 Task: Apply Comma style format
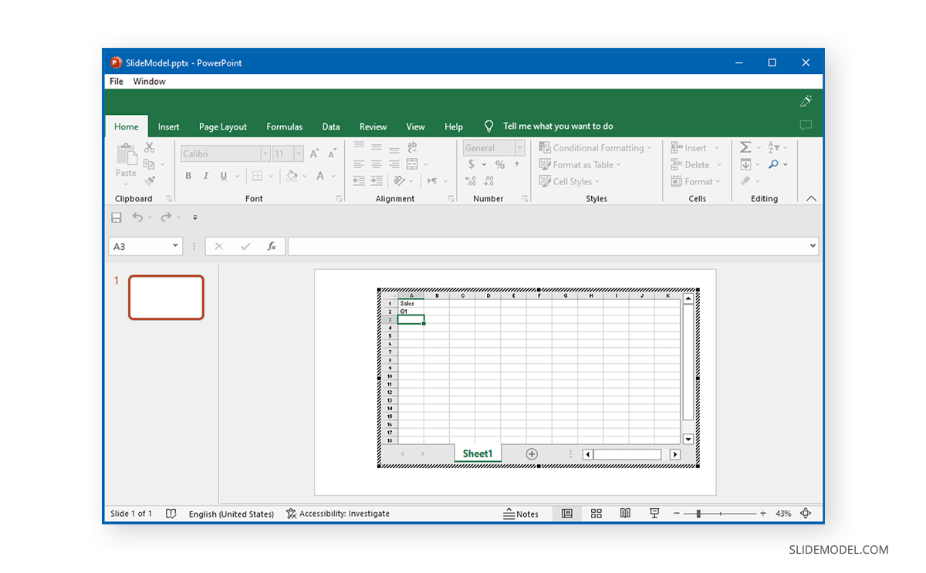[x=518, y=164]
